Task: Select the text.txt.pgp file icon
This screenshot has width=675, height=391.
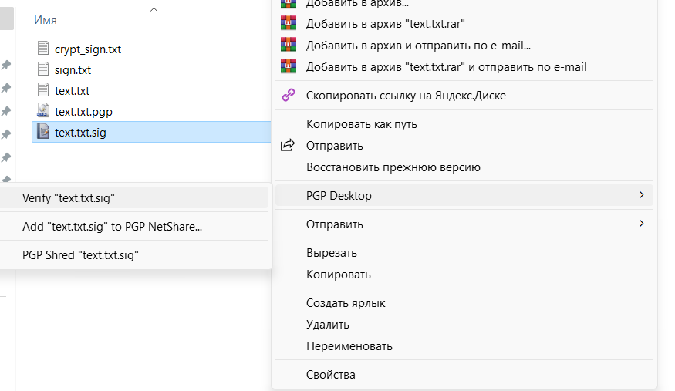Action: click(43, 111)
